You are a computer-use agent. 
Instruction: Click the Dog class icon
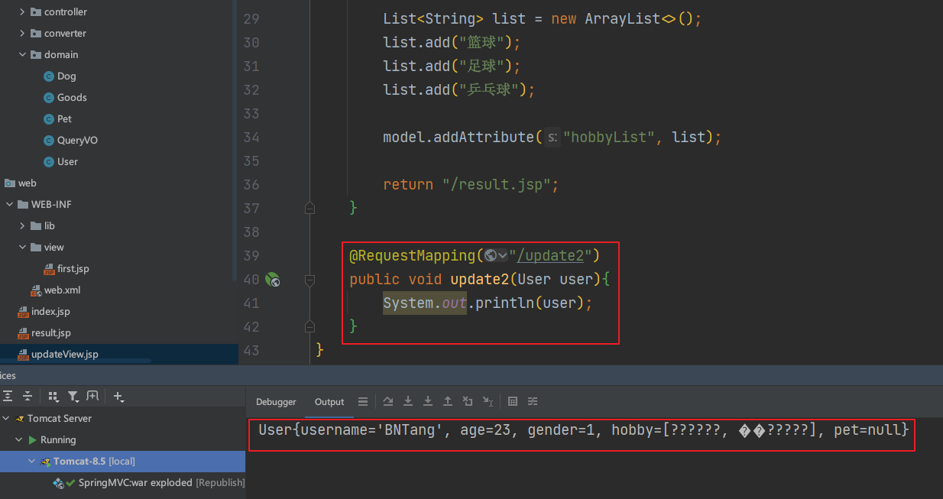pos(50,76)
